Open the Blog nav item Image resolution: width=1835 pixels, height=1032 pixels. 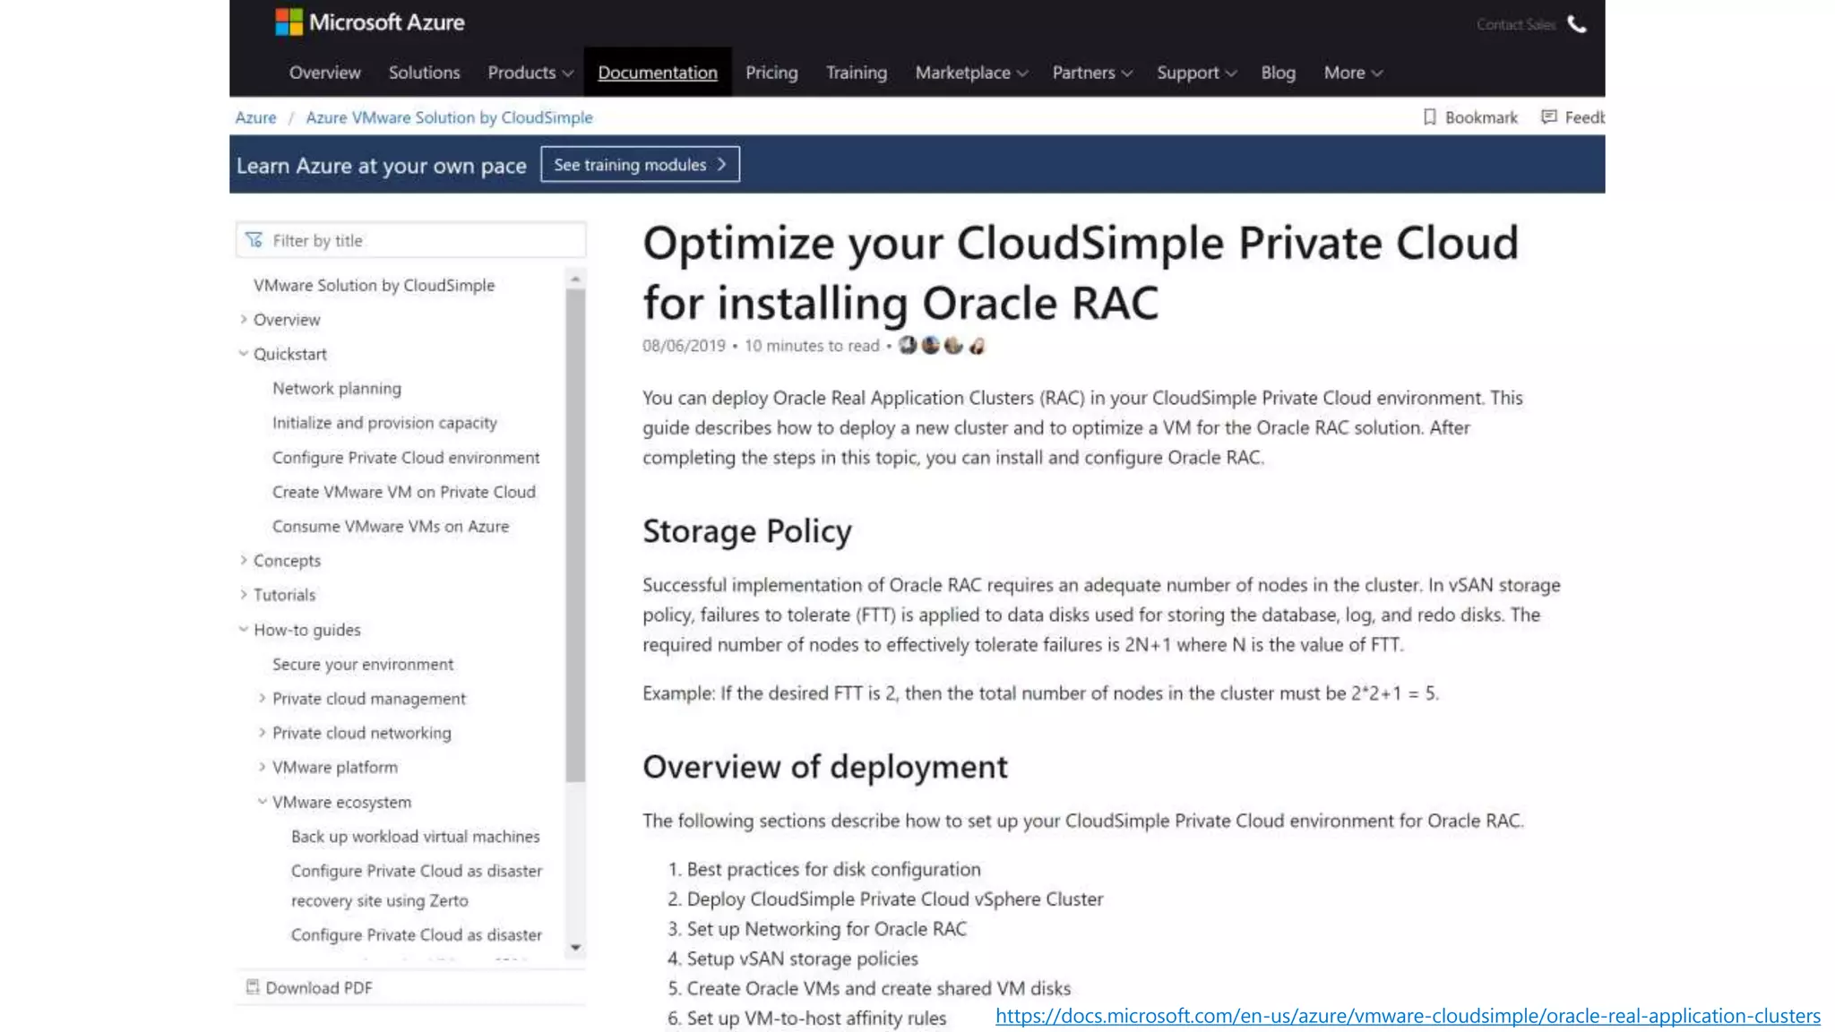point(1278,73)
